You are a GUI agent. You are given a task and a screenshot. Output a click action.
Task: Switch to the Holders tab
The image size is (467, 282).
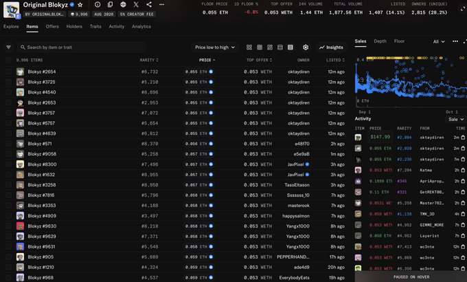74,26
